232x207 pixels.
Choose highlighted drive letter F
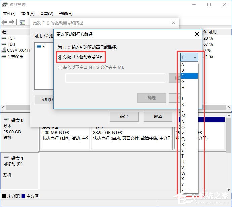point(189,76)
